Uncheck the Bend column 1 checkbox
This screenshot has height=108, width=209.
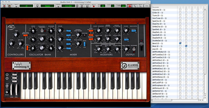tap(180, 43)
